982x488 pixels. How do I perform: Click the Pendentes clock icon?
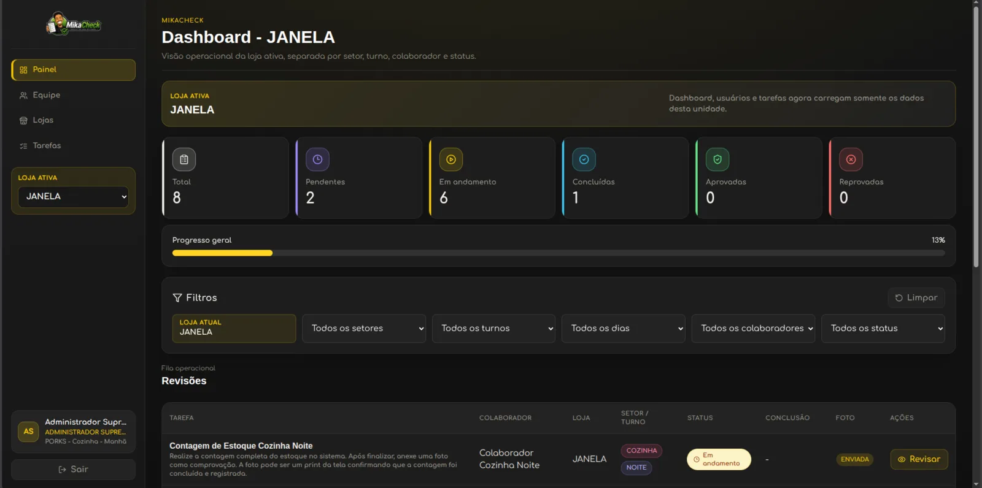(x=317, y=159)
